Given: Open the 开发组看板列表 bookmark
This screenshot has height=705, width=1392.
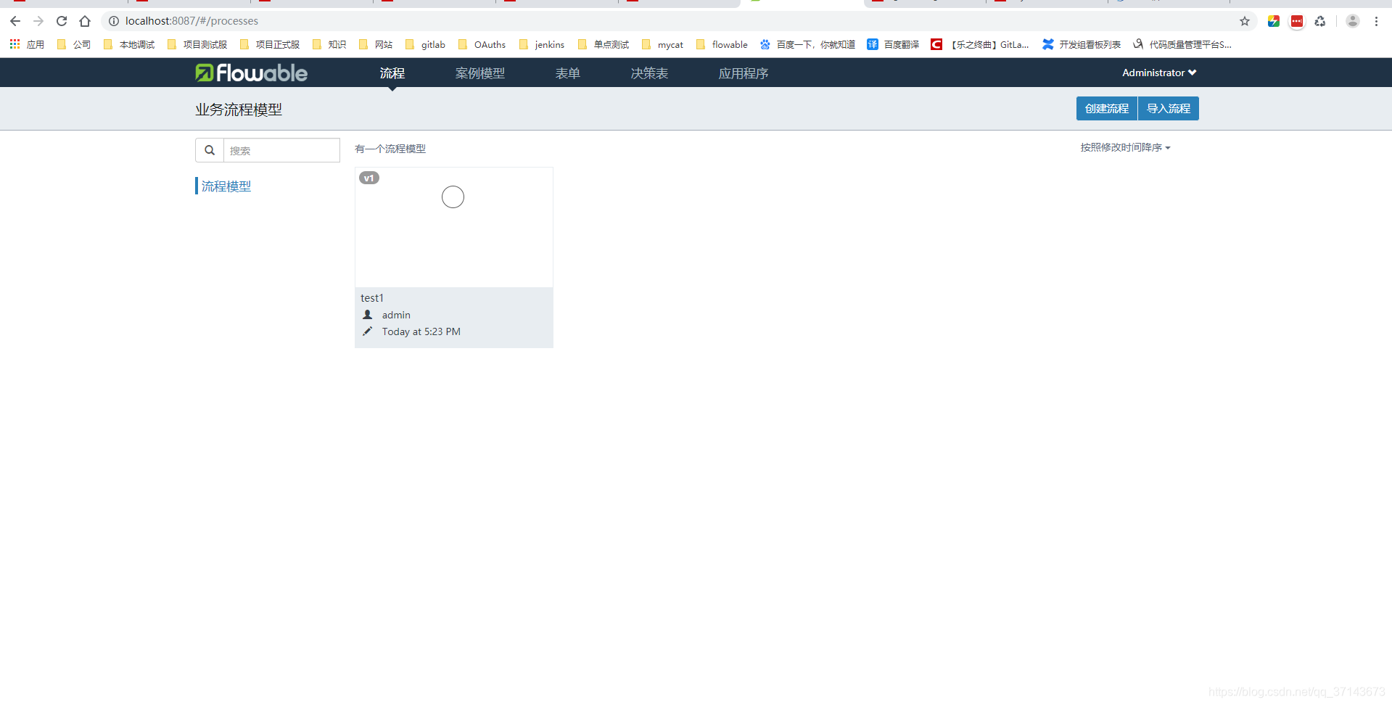Looking at the screenshot, I should (1082, 44).
